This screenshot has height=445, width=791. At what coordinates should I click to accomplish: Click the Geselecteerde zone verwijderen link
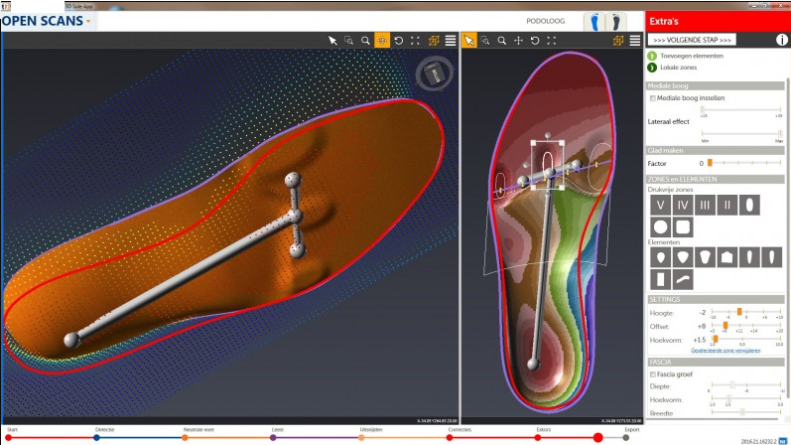tap(725, 351)
